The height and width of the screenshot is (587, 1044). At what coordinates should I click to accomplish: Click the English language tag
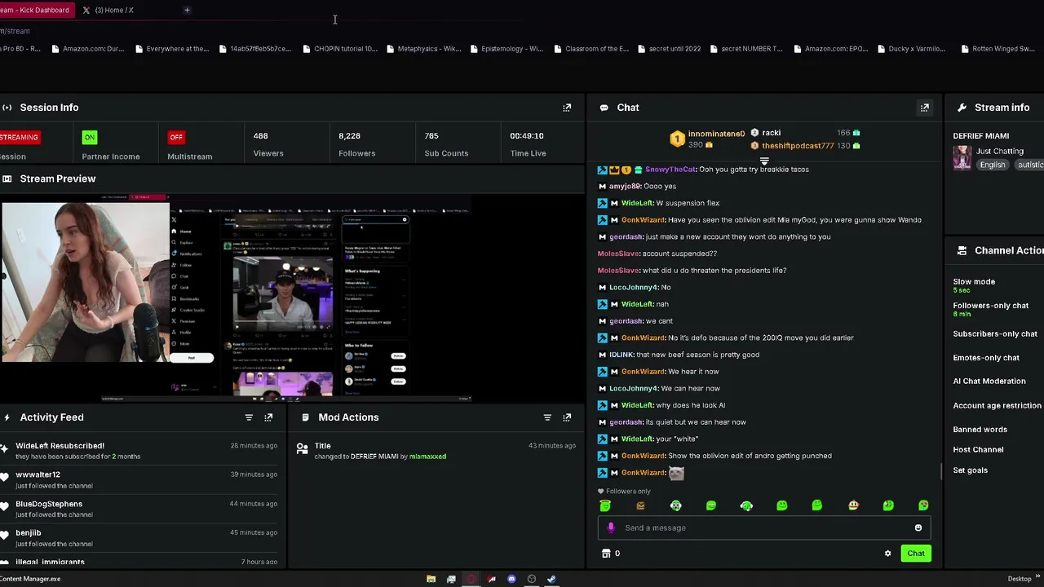click(993, 165)
